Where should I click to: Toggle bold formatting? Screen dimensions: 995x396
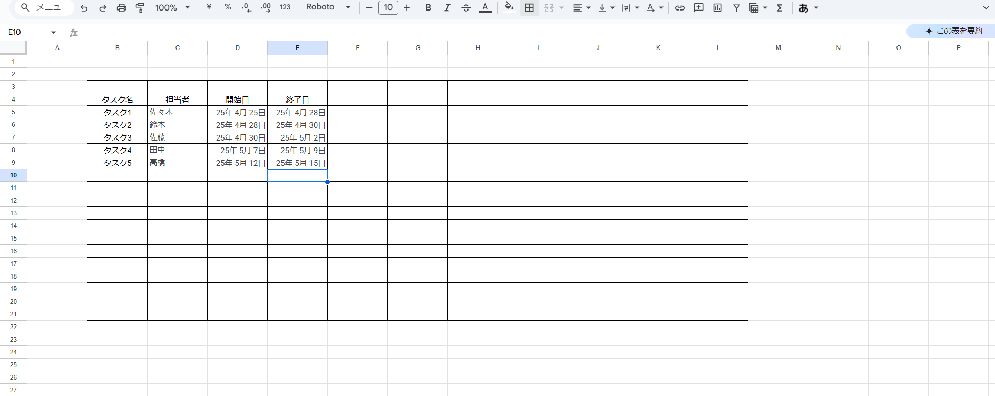click(428, 8)
